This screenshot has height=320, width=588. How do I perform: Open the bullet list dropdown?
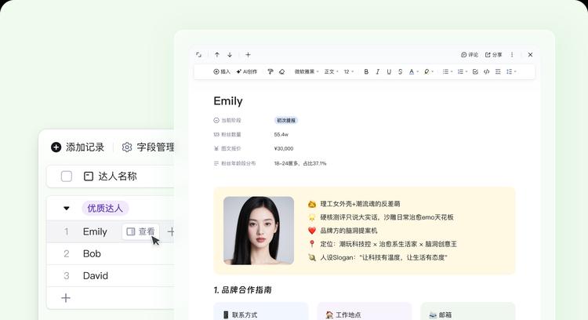click(x=448, y=71)
